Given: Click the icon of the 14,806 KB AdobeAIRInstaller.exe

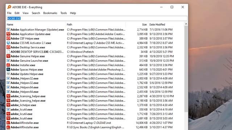Looking at the screenshot, I should pyautogui.click(x=8, y=123).
